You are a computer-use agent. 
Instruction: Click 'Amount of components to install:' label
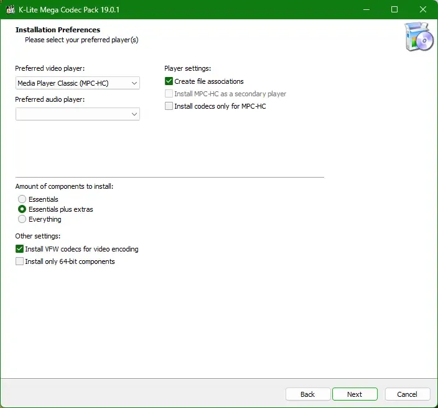click(x=64, y=186)
